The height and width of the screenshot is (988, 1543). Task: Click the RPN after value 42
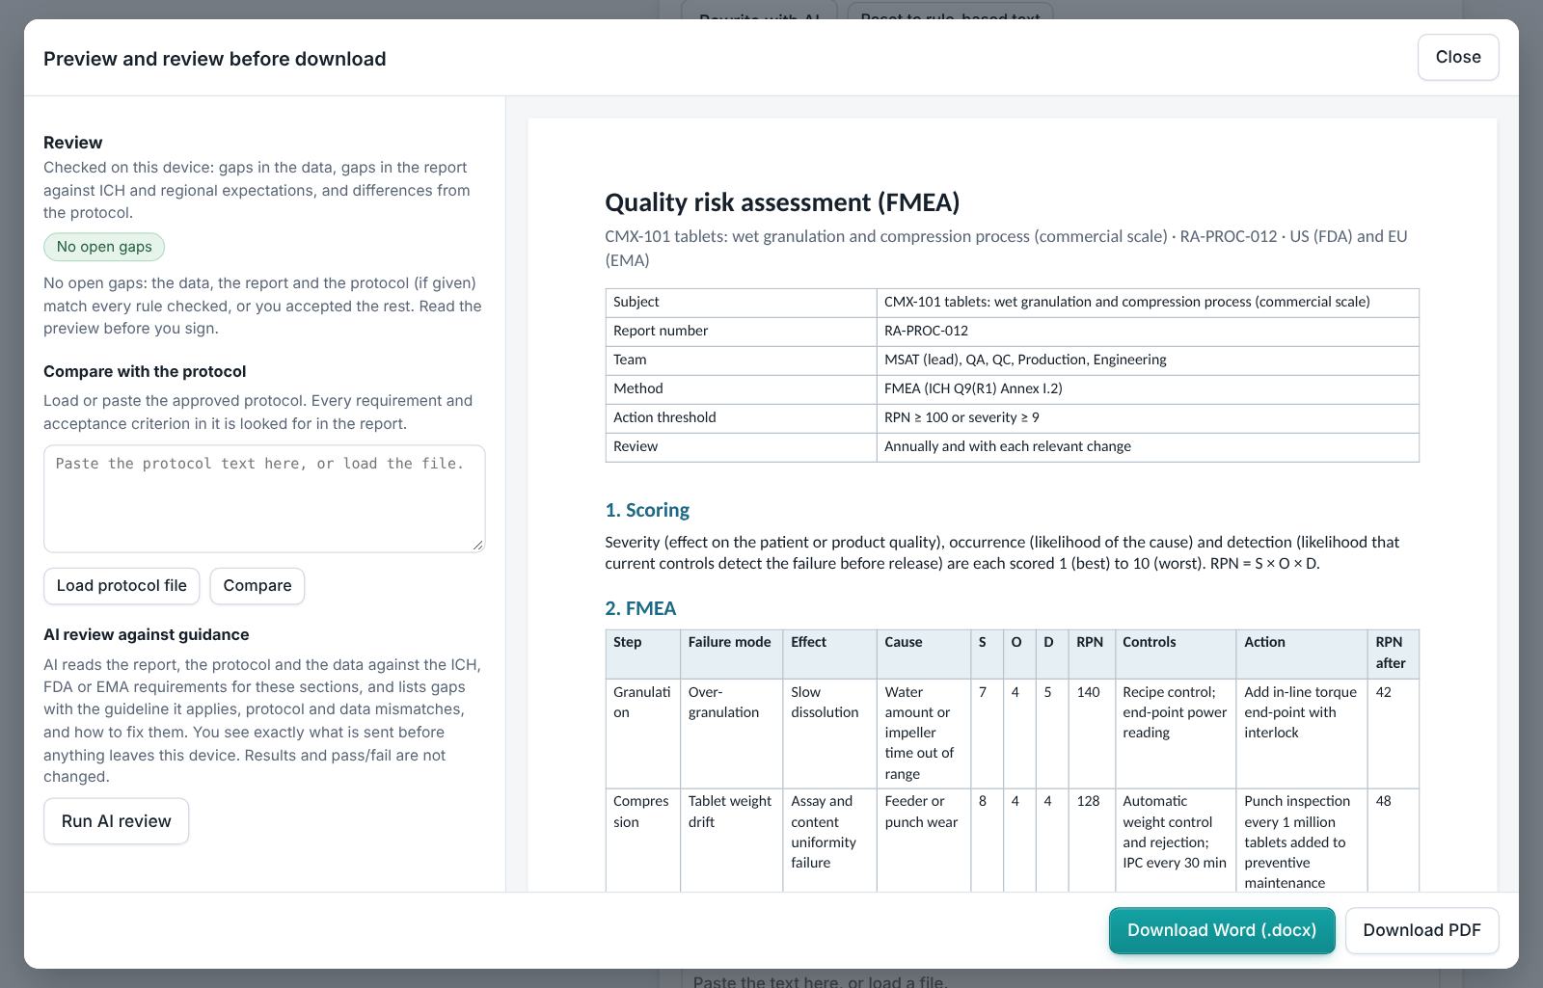1393,733
